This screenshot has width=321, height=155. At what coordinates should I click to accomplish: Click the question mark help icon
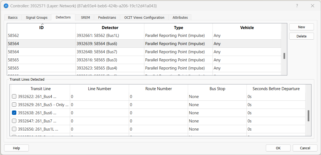click(x=297, y=6)
